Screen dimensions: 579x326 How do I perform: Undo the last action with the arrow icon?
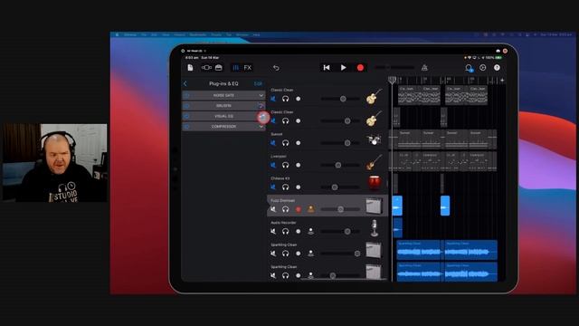click(276, 68)
